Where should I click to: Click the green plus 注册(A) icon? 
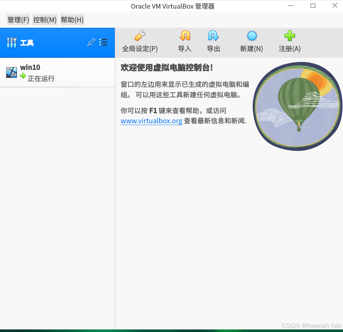pos(290,36)
